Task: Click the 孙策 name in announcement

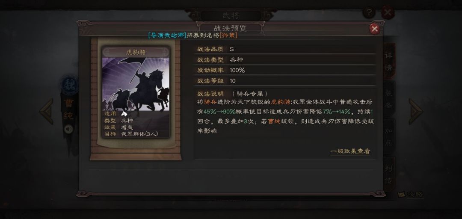Action: [228, 35]
